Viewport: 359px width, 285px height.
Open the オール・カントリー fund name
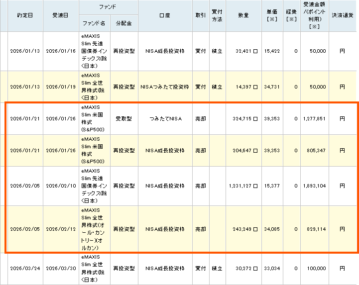tap(94, 229)
